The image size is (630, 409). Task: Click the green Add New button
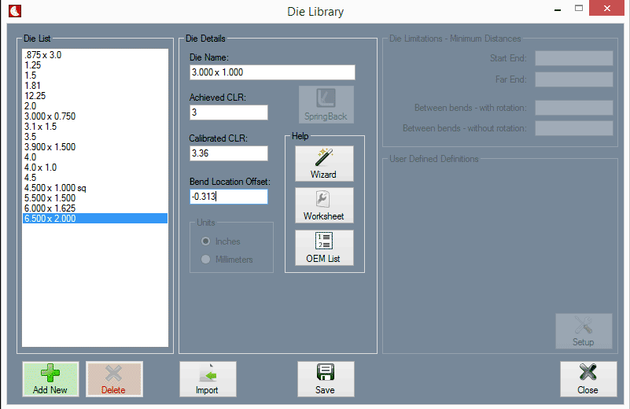pos(50,379)
